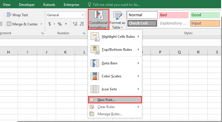Apply the Good cell style
The image size is (222, 122).
click(x=205, y=15)
